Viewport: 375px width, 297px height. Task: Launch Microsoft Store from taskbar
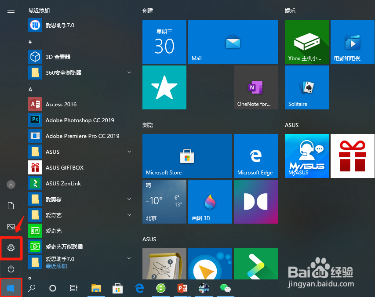click(x=118, y=288)
